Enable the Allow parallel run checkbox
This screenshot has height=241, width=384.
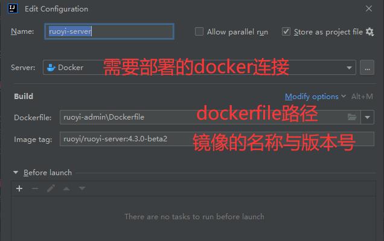199,31
